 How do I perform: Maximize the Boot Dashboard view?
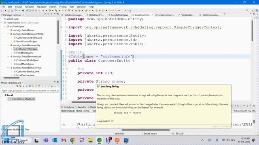[x=57, y=82]
